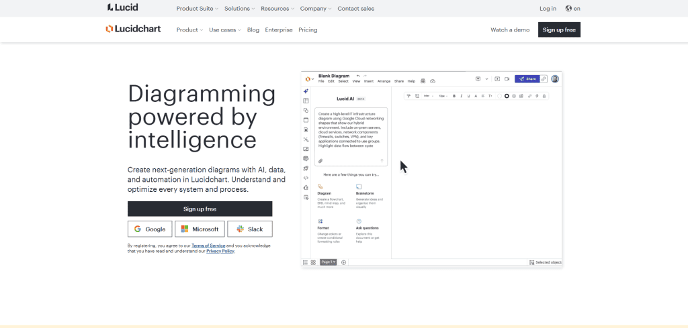Open the Terms of Service link

coord(208,245)
